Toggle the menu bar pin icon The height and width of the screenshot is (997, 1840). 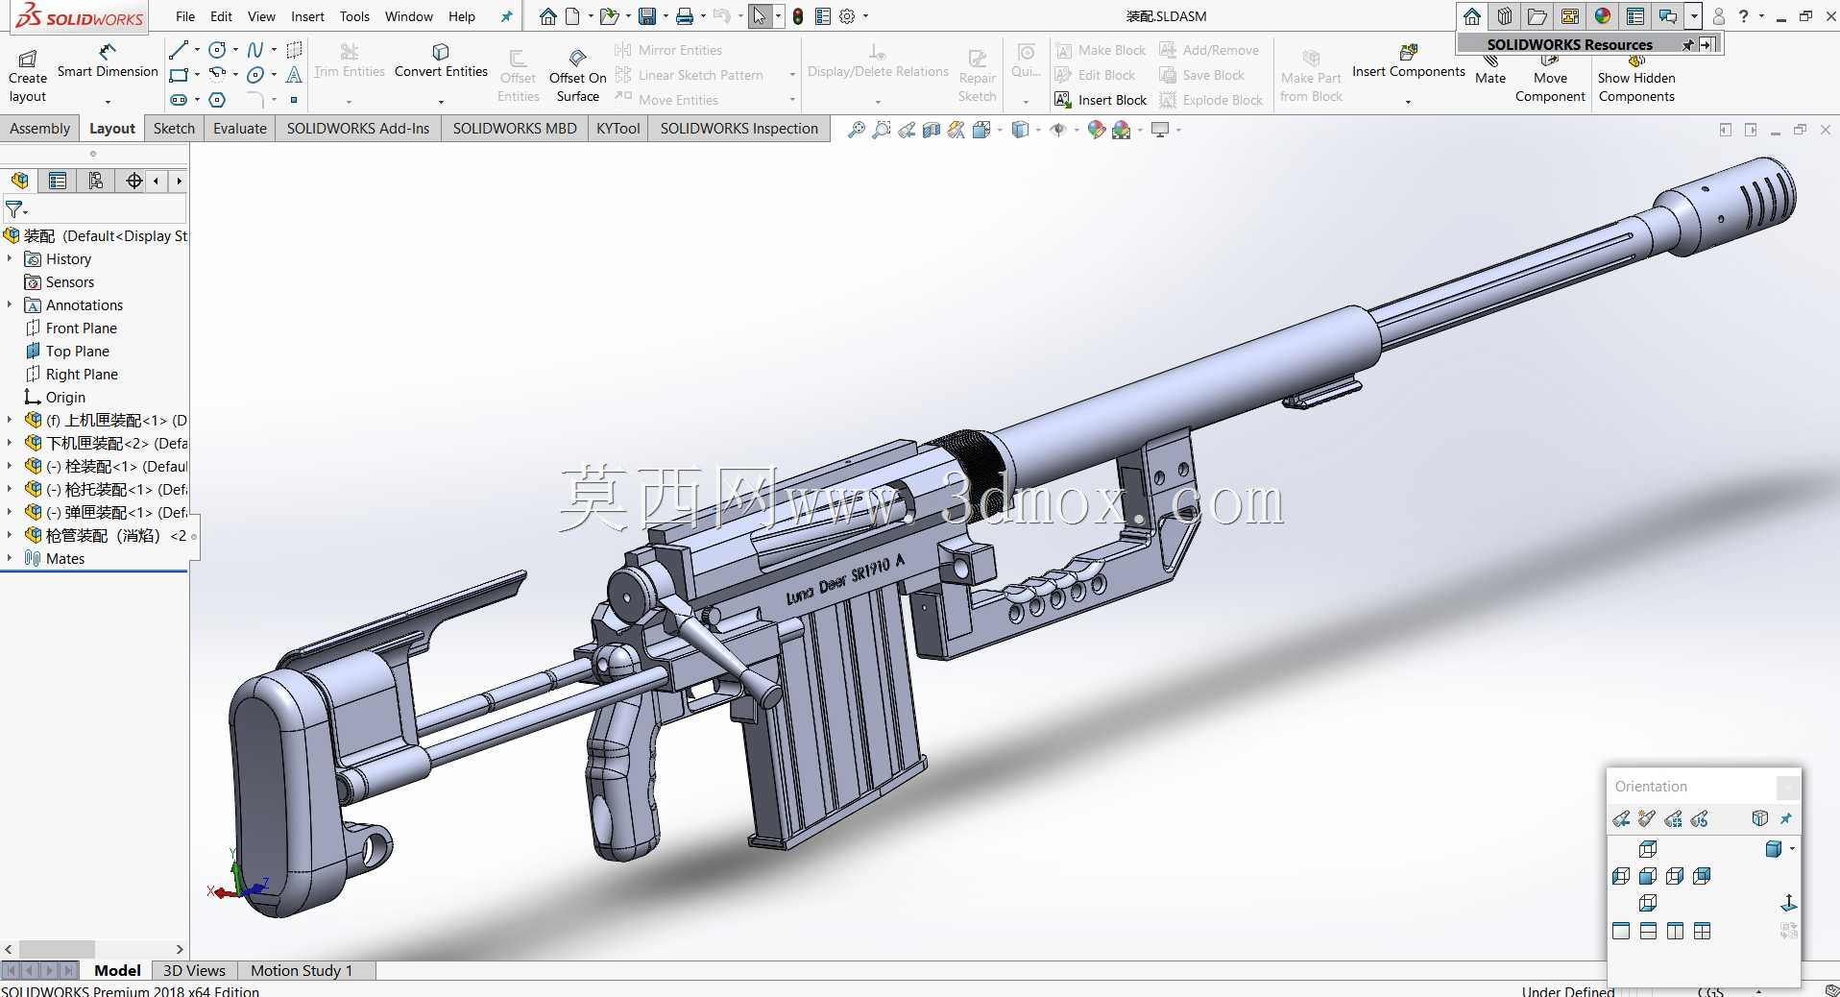(x=507, y=16)
